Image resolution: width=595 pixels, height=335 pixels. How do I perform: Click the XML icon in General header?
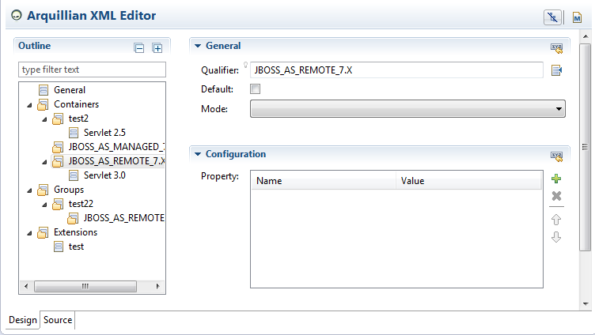point(556,47)
